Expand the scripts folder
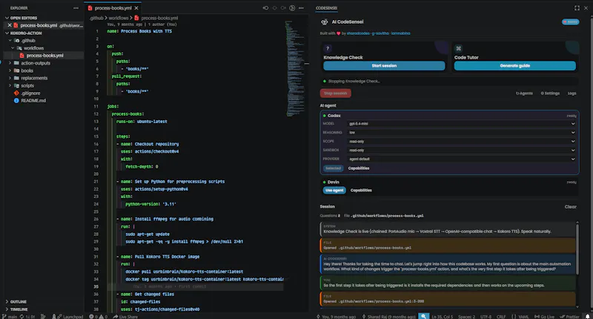593x319 pixels. [27, 86]
